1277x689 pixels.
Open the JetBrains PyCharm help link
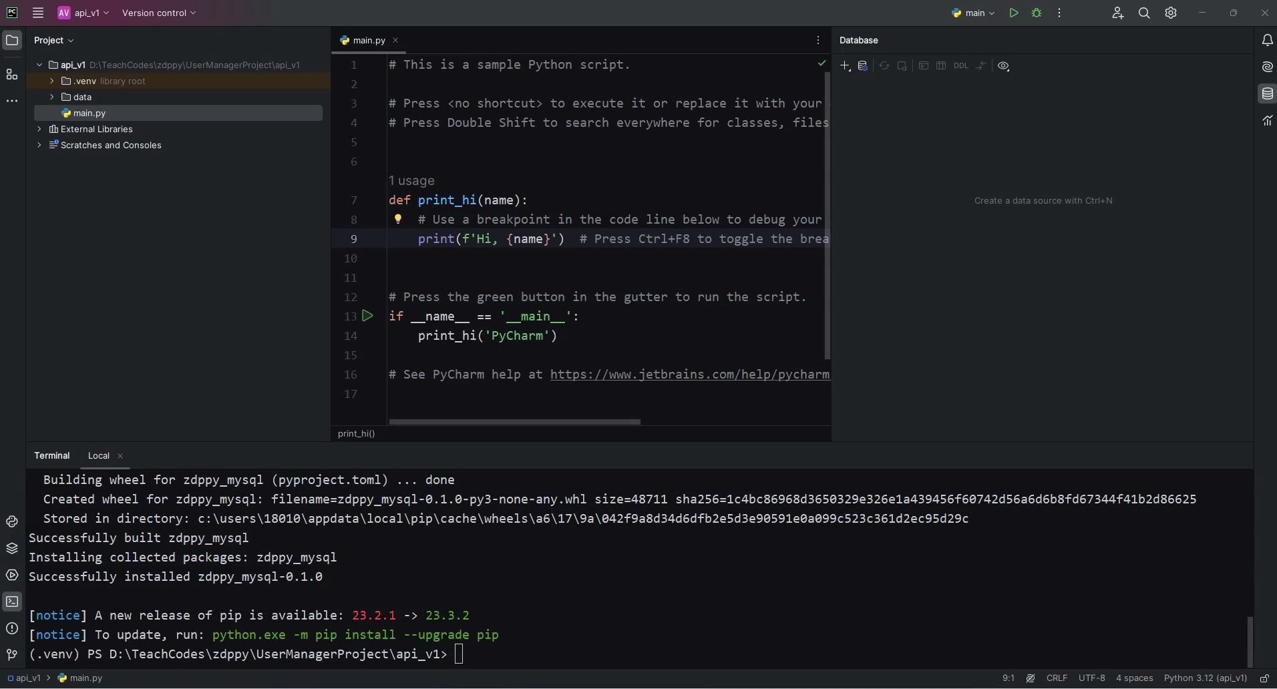tap(688, 375)
